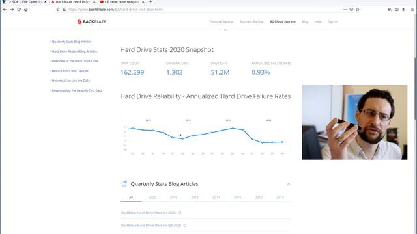Filter articles by the 2020 tab
The width and height of the screenshot is (417, 234).
coord(152,198)
